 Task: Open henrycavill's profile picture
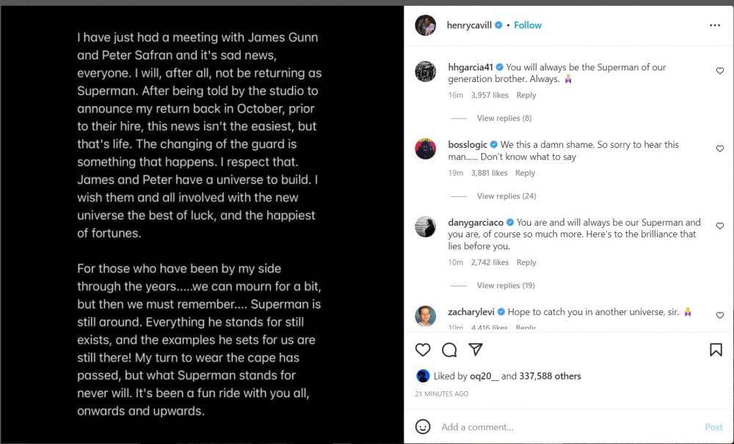[426, 25]
